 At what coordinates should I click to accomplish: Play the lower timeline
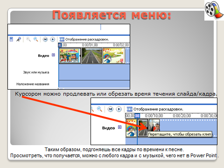tap(119, 109)
